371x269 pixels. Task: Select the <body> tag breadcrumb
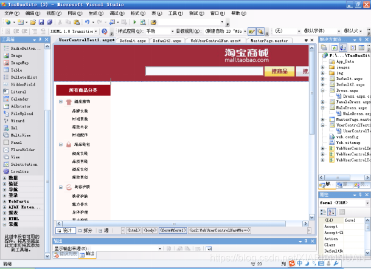pyautogui.click(x=150, y=230)
